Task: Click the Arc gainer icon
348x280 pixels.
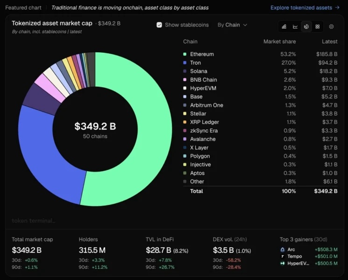Action: point(283,250)
